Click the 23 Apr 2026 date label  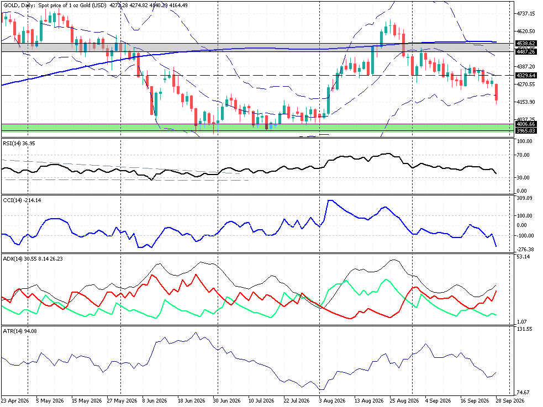point(15,401)
